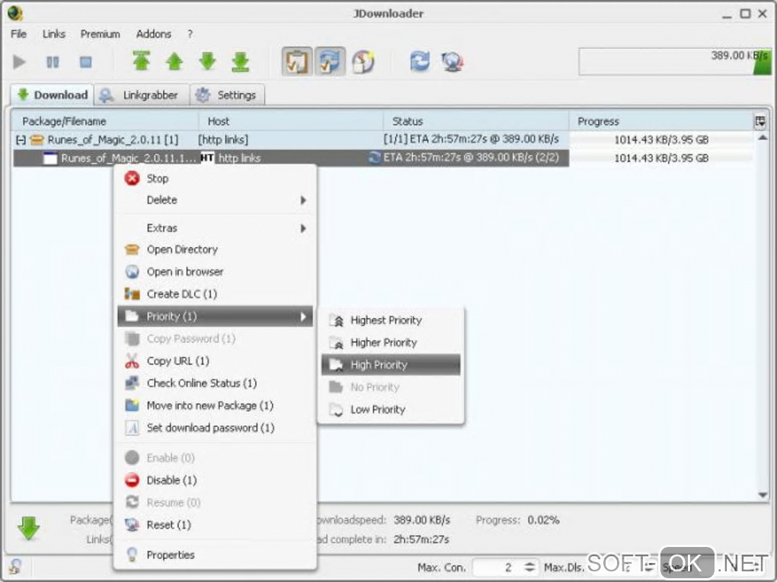The image size is (777, 582).
Task: Switch to the Linkgrabber tab
Action: (x=142, y=95)
